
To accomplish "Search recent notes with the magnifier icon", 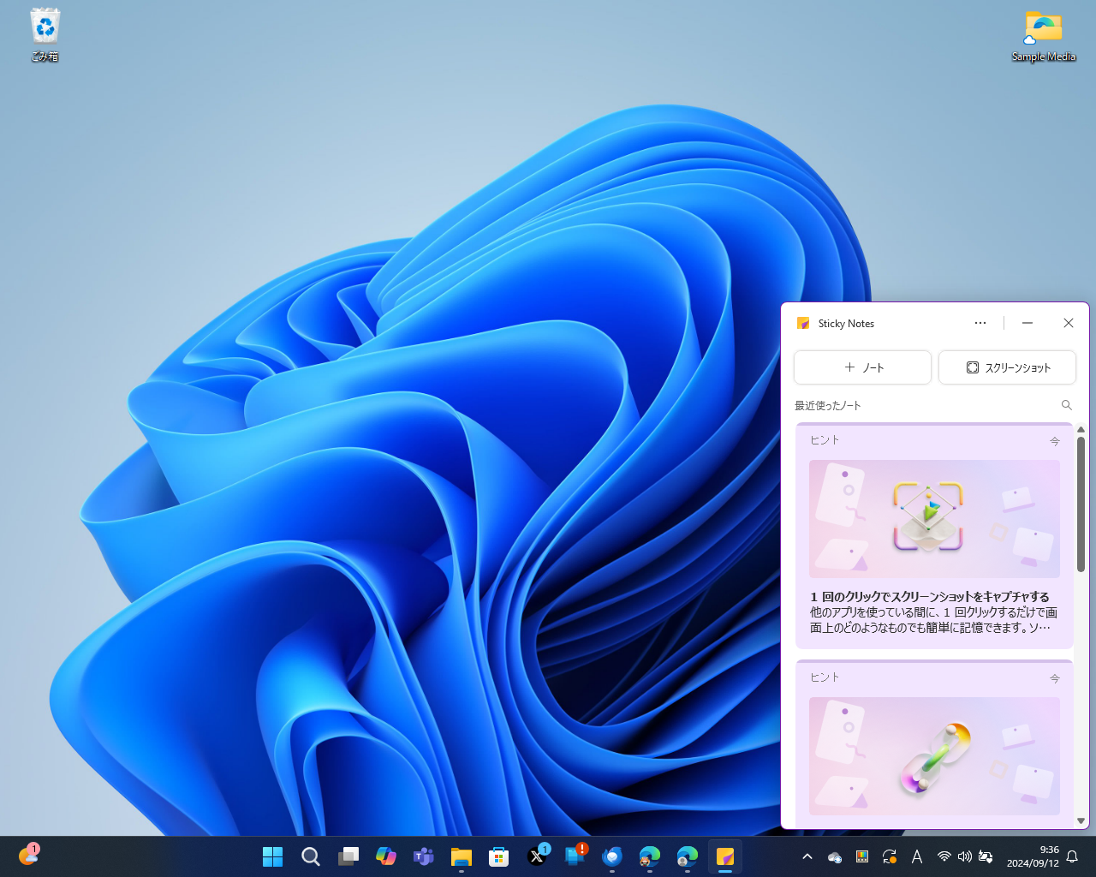I will coord(1066,405).
